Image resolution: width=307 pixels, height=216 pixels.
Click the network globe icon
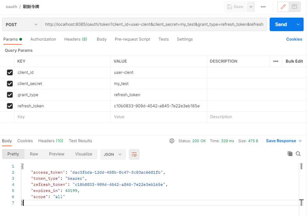[172, 141]
